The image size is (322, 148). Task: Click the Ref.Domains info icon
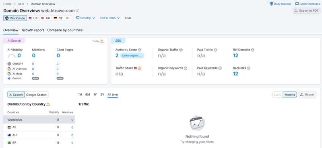click(253, 50)
